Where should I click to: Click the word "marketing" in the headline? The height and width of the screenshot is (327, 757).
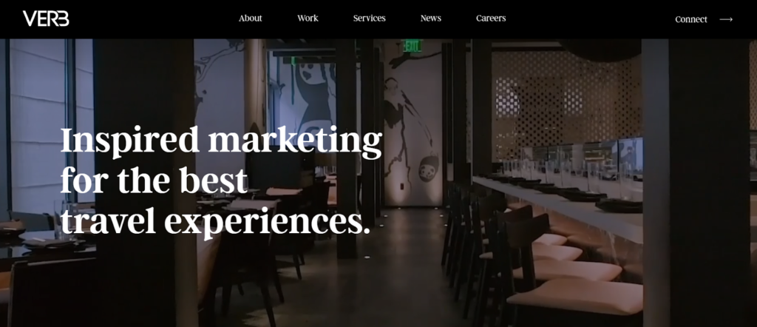[x=295, y=141]
